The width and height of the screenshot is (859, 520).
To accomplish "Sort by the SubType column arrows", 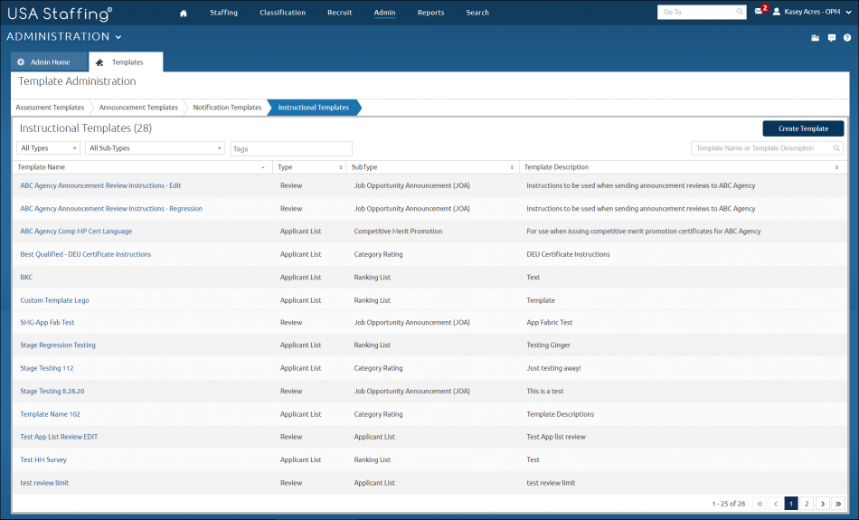I will point(512,167).
